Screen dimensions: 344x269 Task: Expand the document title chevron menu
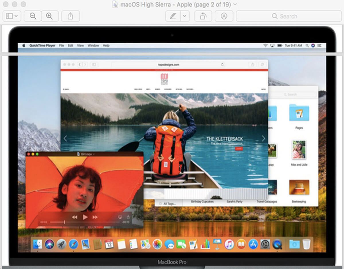click(x=235, y=4)
